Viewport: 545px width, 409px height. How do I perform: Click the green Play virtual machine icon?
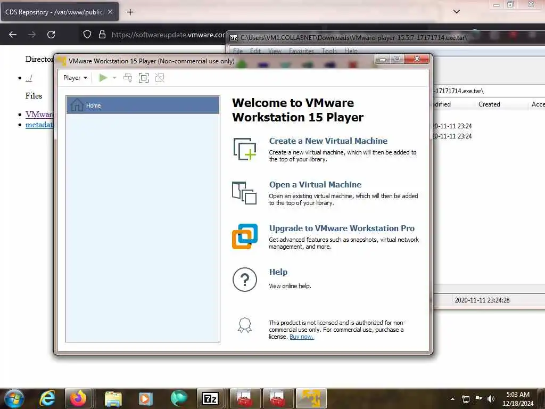tap(103, 78)
